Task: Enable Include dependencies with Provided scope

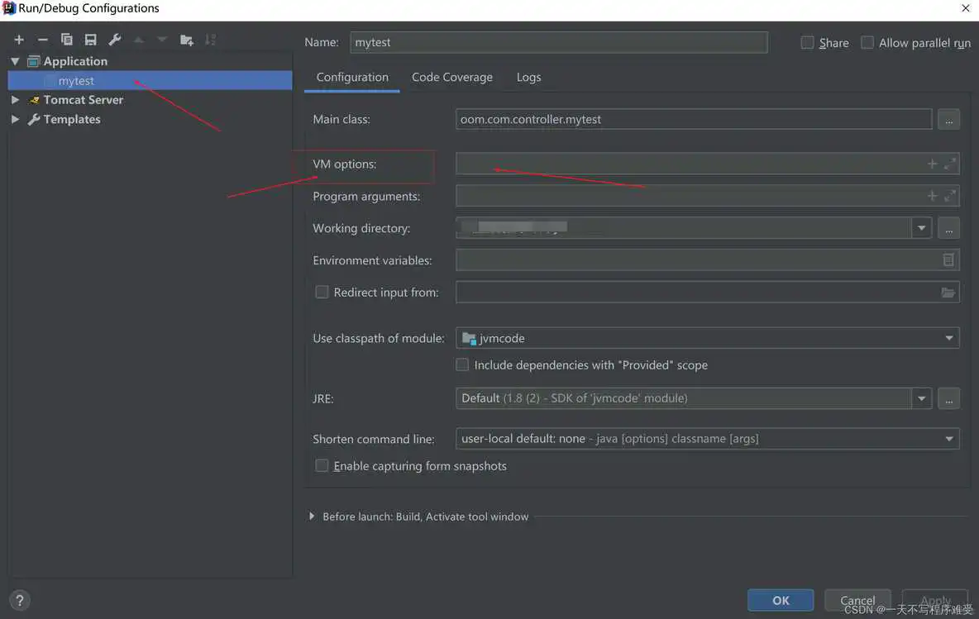Action: coord(463,364)
